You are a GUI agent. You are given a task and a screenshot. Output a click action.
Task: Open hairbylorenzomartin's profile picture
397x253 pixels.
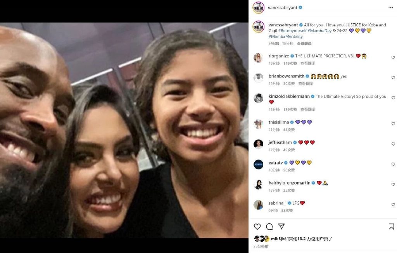click(258, 185)
